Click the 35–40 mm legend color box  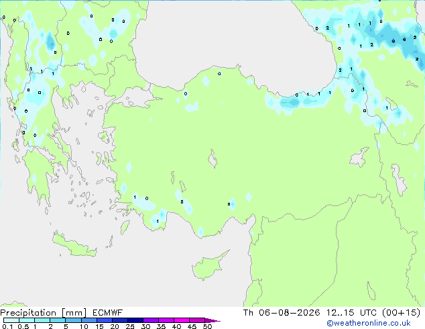[x=166, y=320]
